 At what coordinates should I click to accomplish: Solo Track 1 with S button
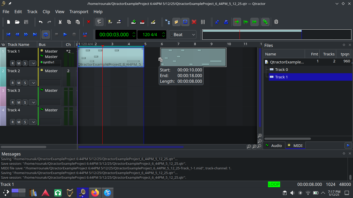point(25,63)
